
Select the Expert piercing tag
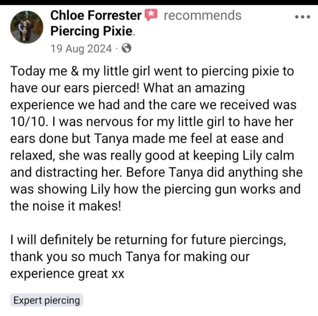[46, 300]
